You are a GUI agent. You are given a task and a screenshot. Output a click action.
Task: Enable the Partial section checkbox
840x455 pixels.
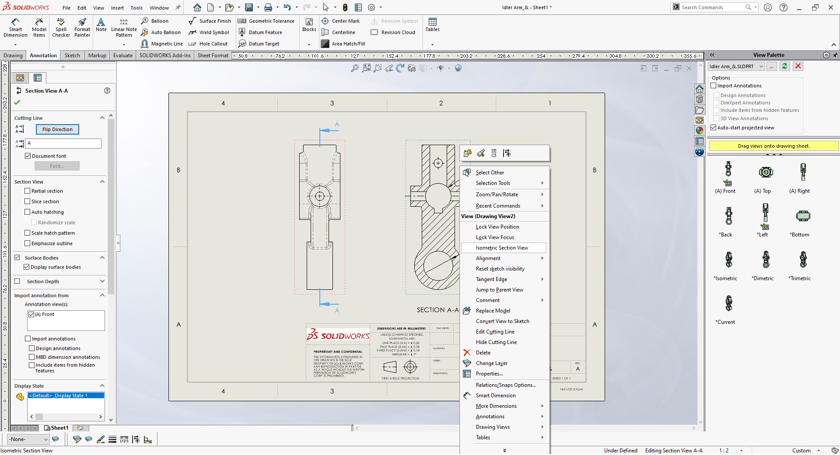click(x=28, y=191)
